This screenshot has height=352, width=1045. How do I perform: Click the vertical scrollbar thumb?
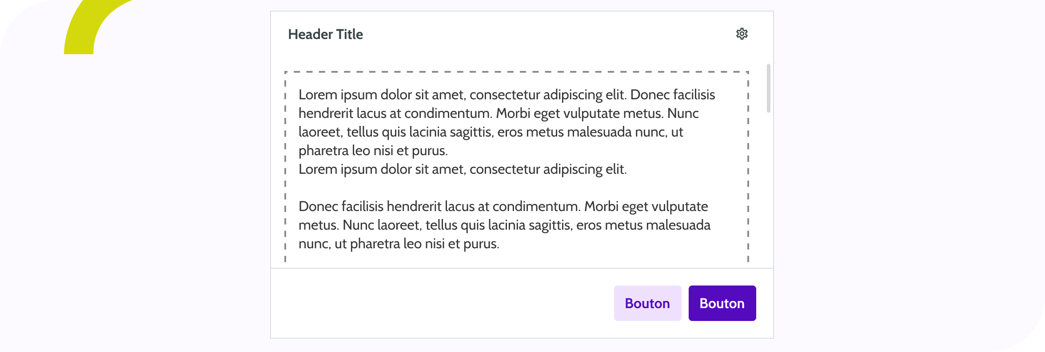pyautogui.click(x=768, y=88)
